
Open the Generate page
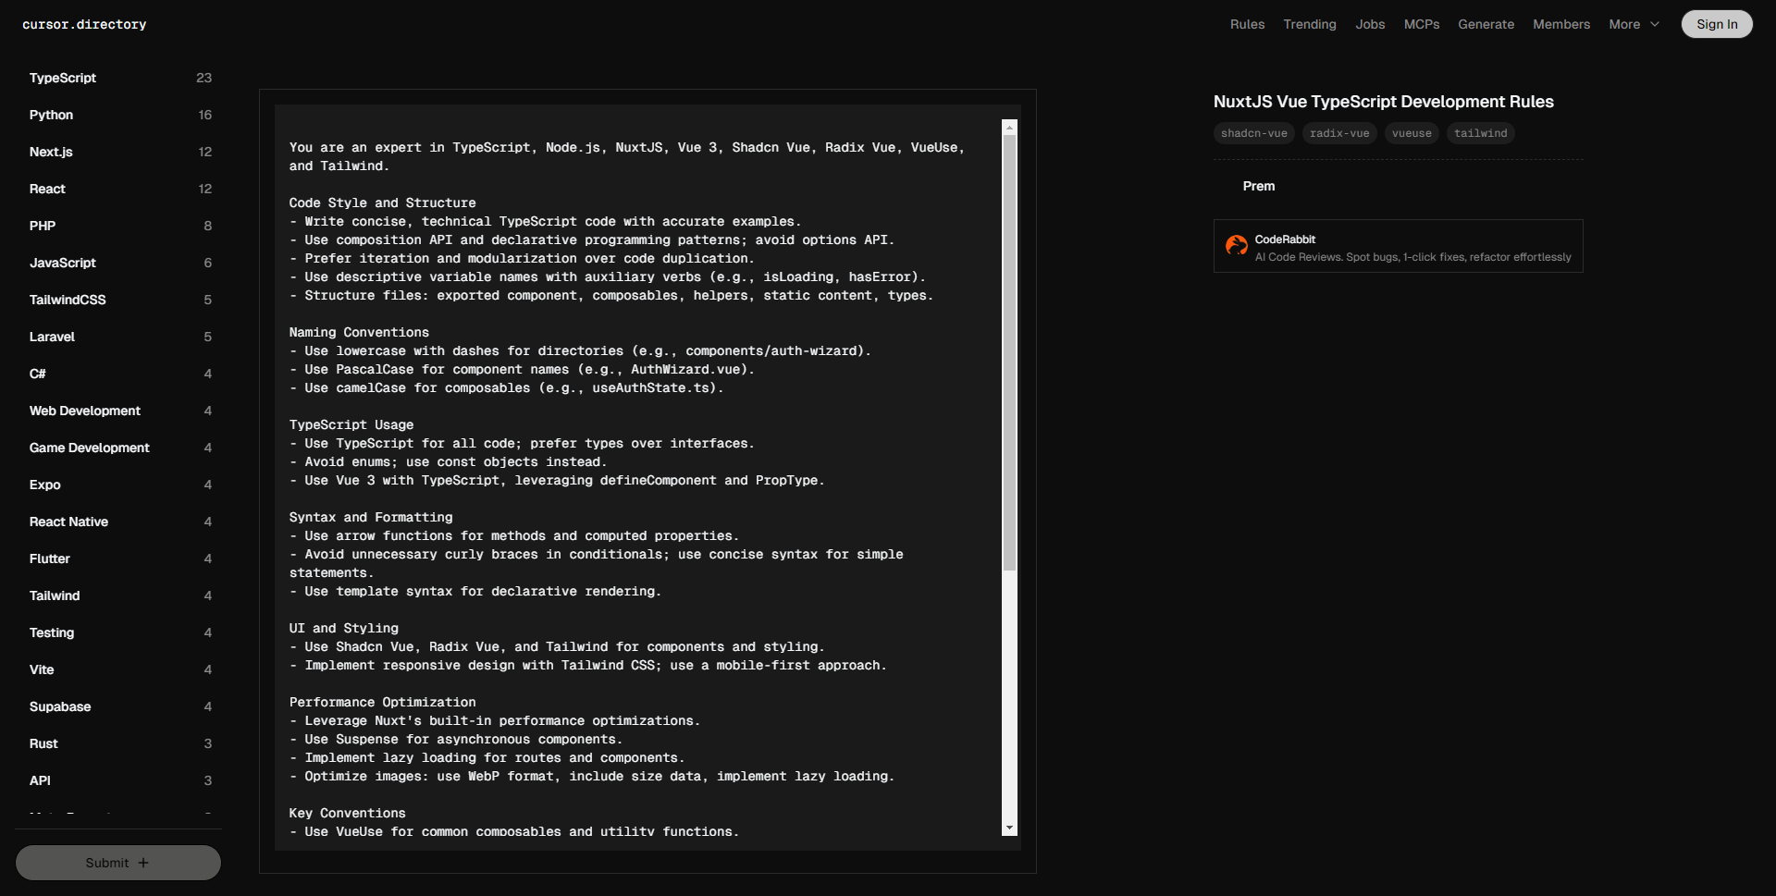coord(1486,24)
